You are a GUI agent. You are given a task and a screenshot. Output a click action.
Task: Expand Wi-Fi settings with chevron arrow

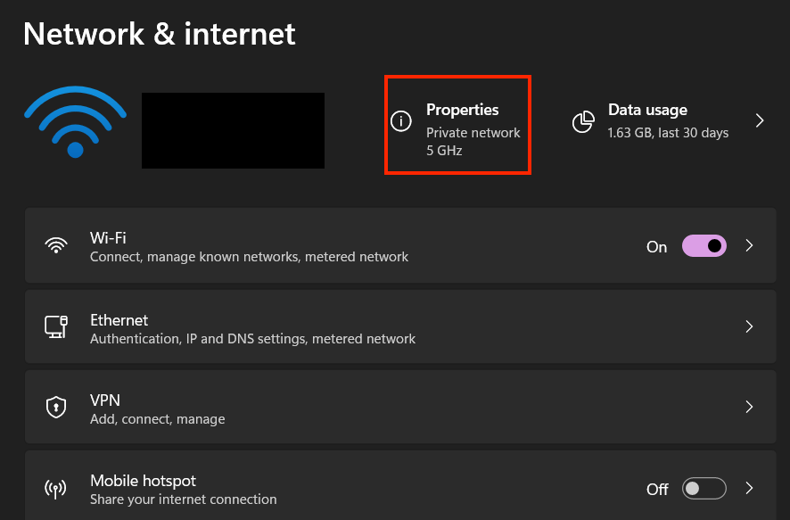[749, 246]
